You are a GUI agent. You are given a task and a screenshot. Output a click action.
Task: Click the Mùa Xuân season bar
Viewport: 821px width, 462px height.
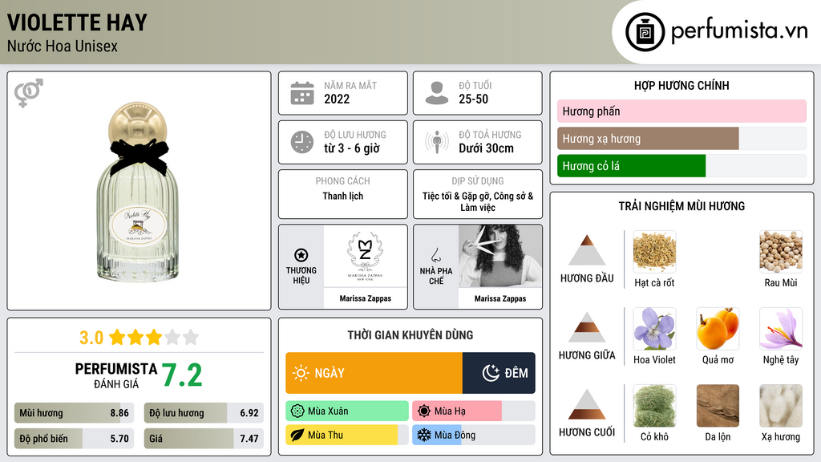(347, 411)
